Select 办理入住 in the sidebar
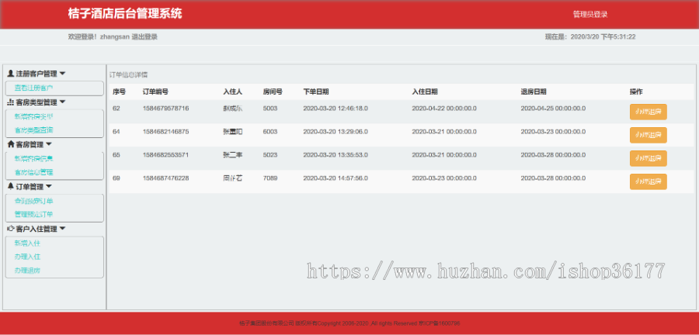The width and height of the screenshot is (699, 335). coord(27,257)
